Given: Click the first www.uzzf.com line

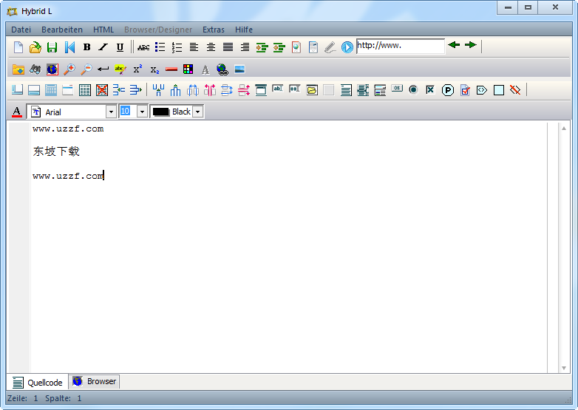Looking at the screenshot, I should pos(68,129).
